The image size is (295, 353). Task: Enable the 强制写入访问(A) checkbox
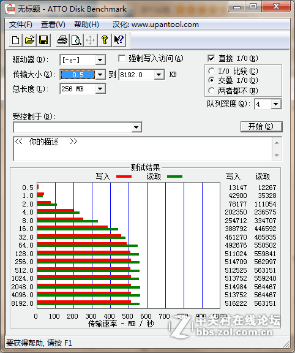tap(122, 59)
